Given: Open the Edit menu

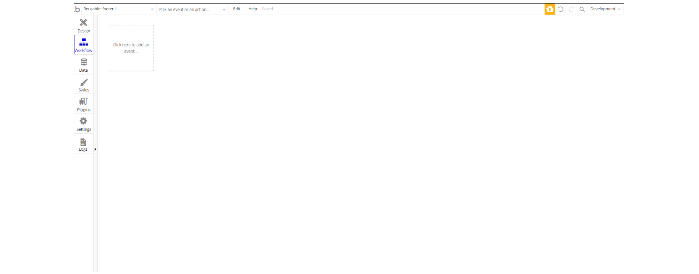Looking at the screenshot, I should (x=237, y=9).
